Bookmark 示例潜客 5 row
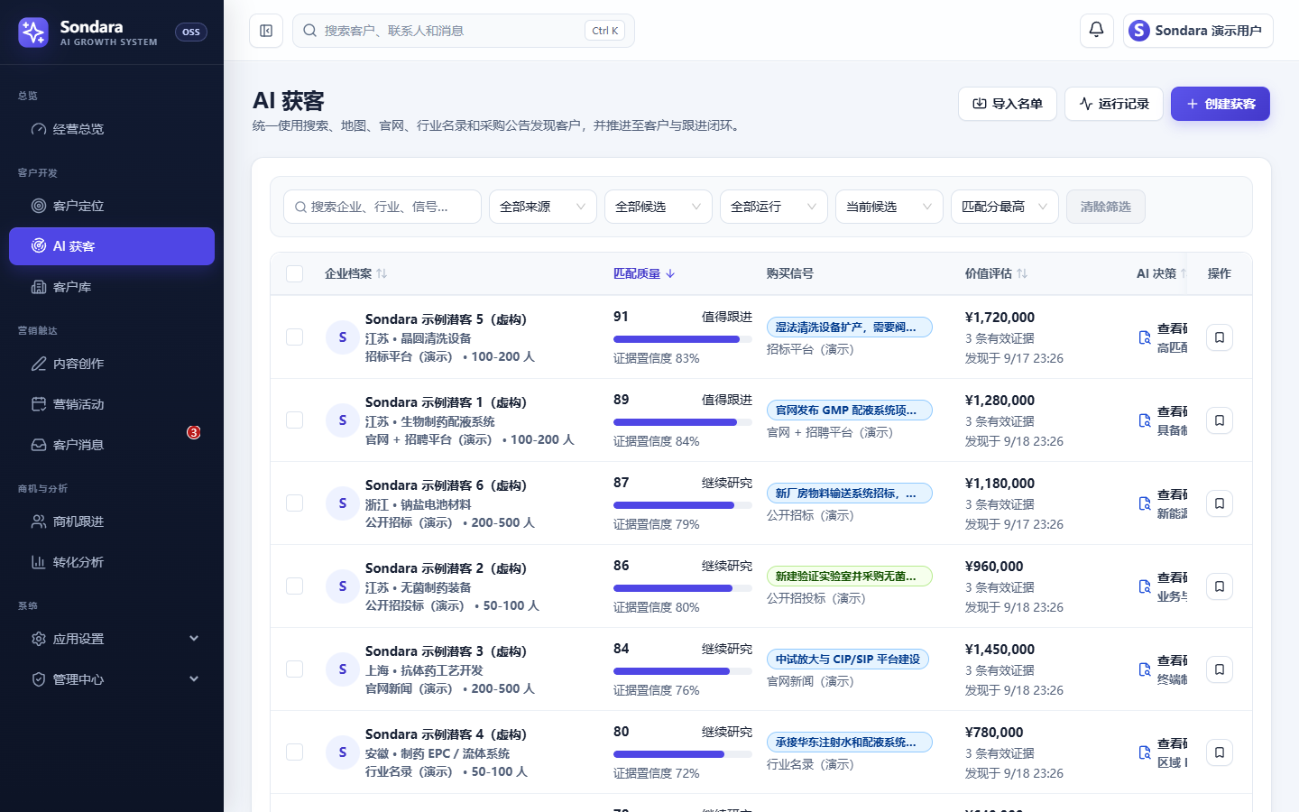 click(x=1220, y=337)
